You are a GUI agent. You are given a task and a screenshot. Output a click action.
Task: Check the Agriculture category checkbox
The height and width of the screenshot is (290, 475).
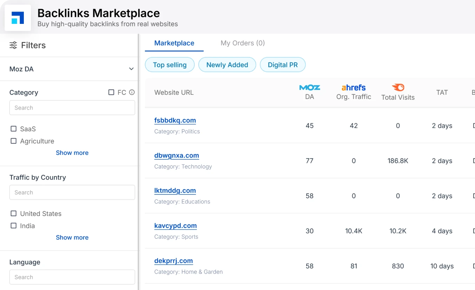pos(14,141)
